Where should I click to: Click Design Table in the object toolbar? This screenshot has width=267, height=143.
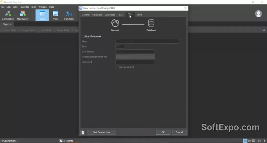[x=28, y=30]
